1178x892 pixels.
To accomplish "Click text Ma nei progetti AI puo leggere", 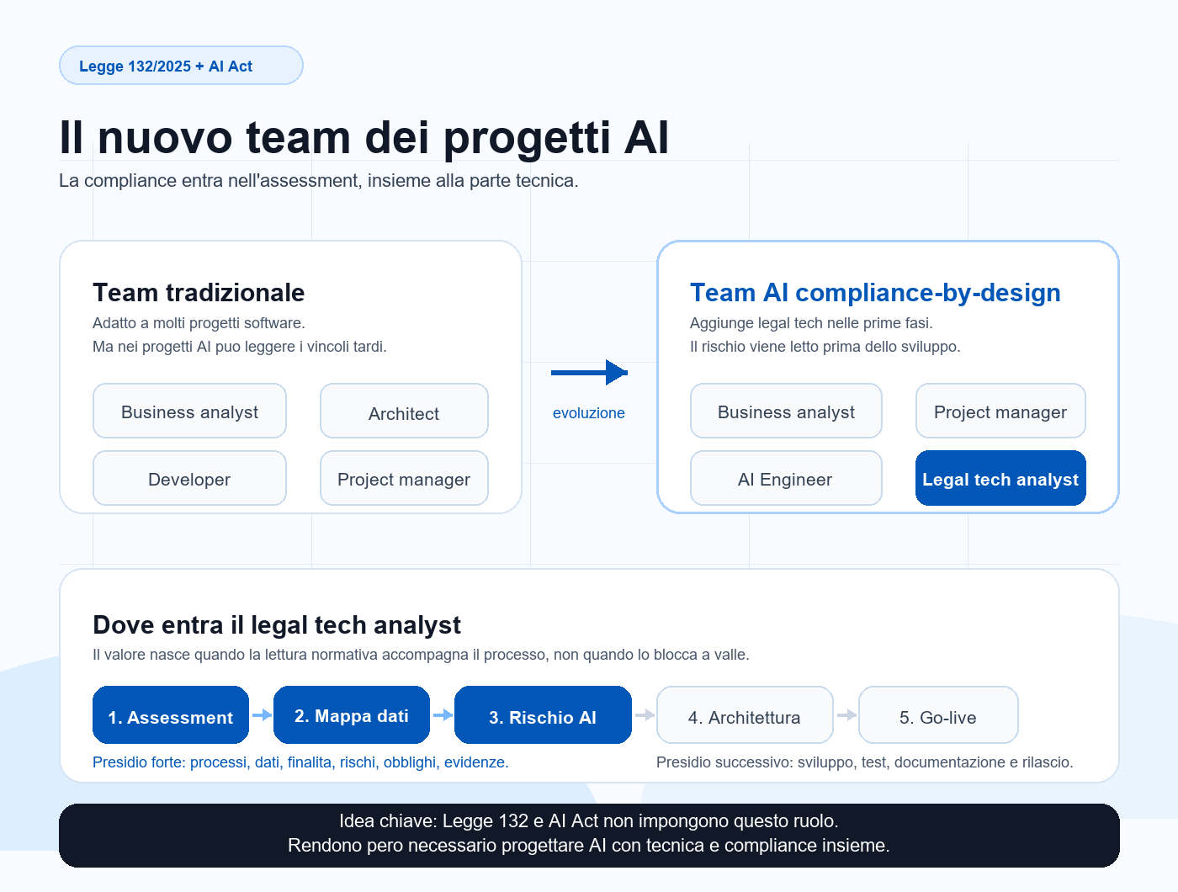I will click(x=240, y=347).
